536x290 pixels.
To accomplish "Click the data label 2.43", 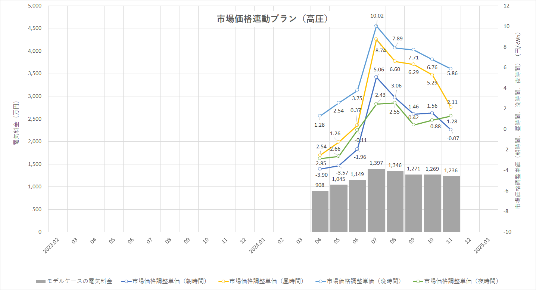I will coord(380,95).
